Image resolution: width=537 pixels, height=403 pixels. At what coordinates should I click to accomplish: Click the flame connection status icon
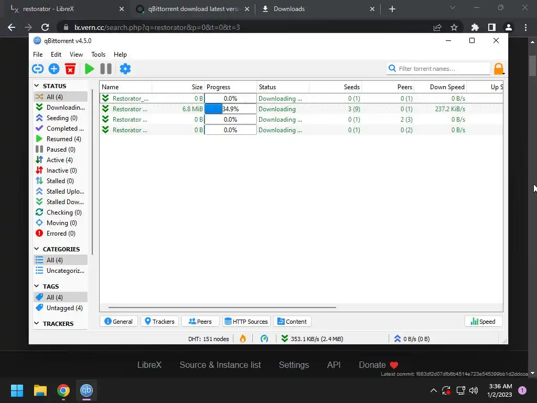(243, 339)
